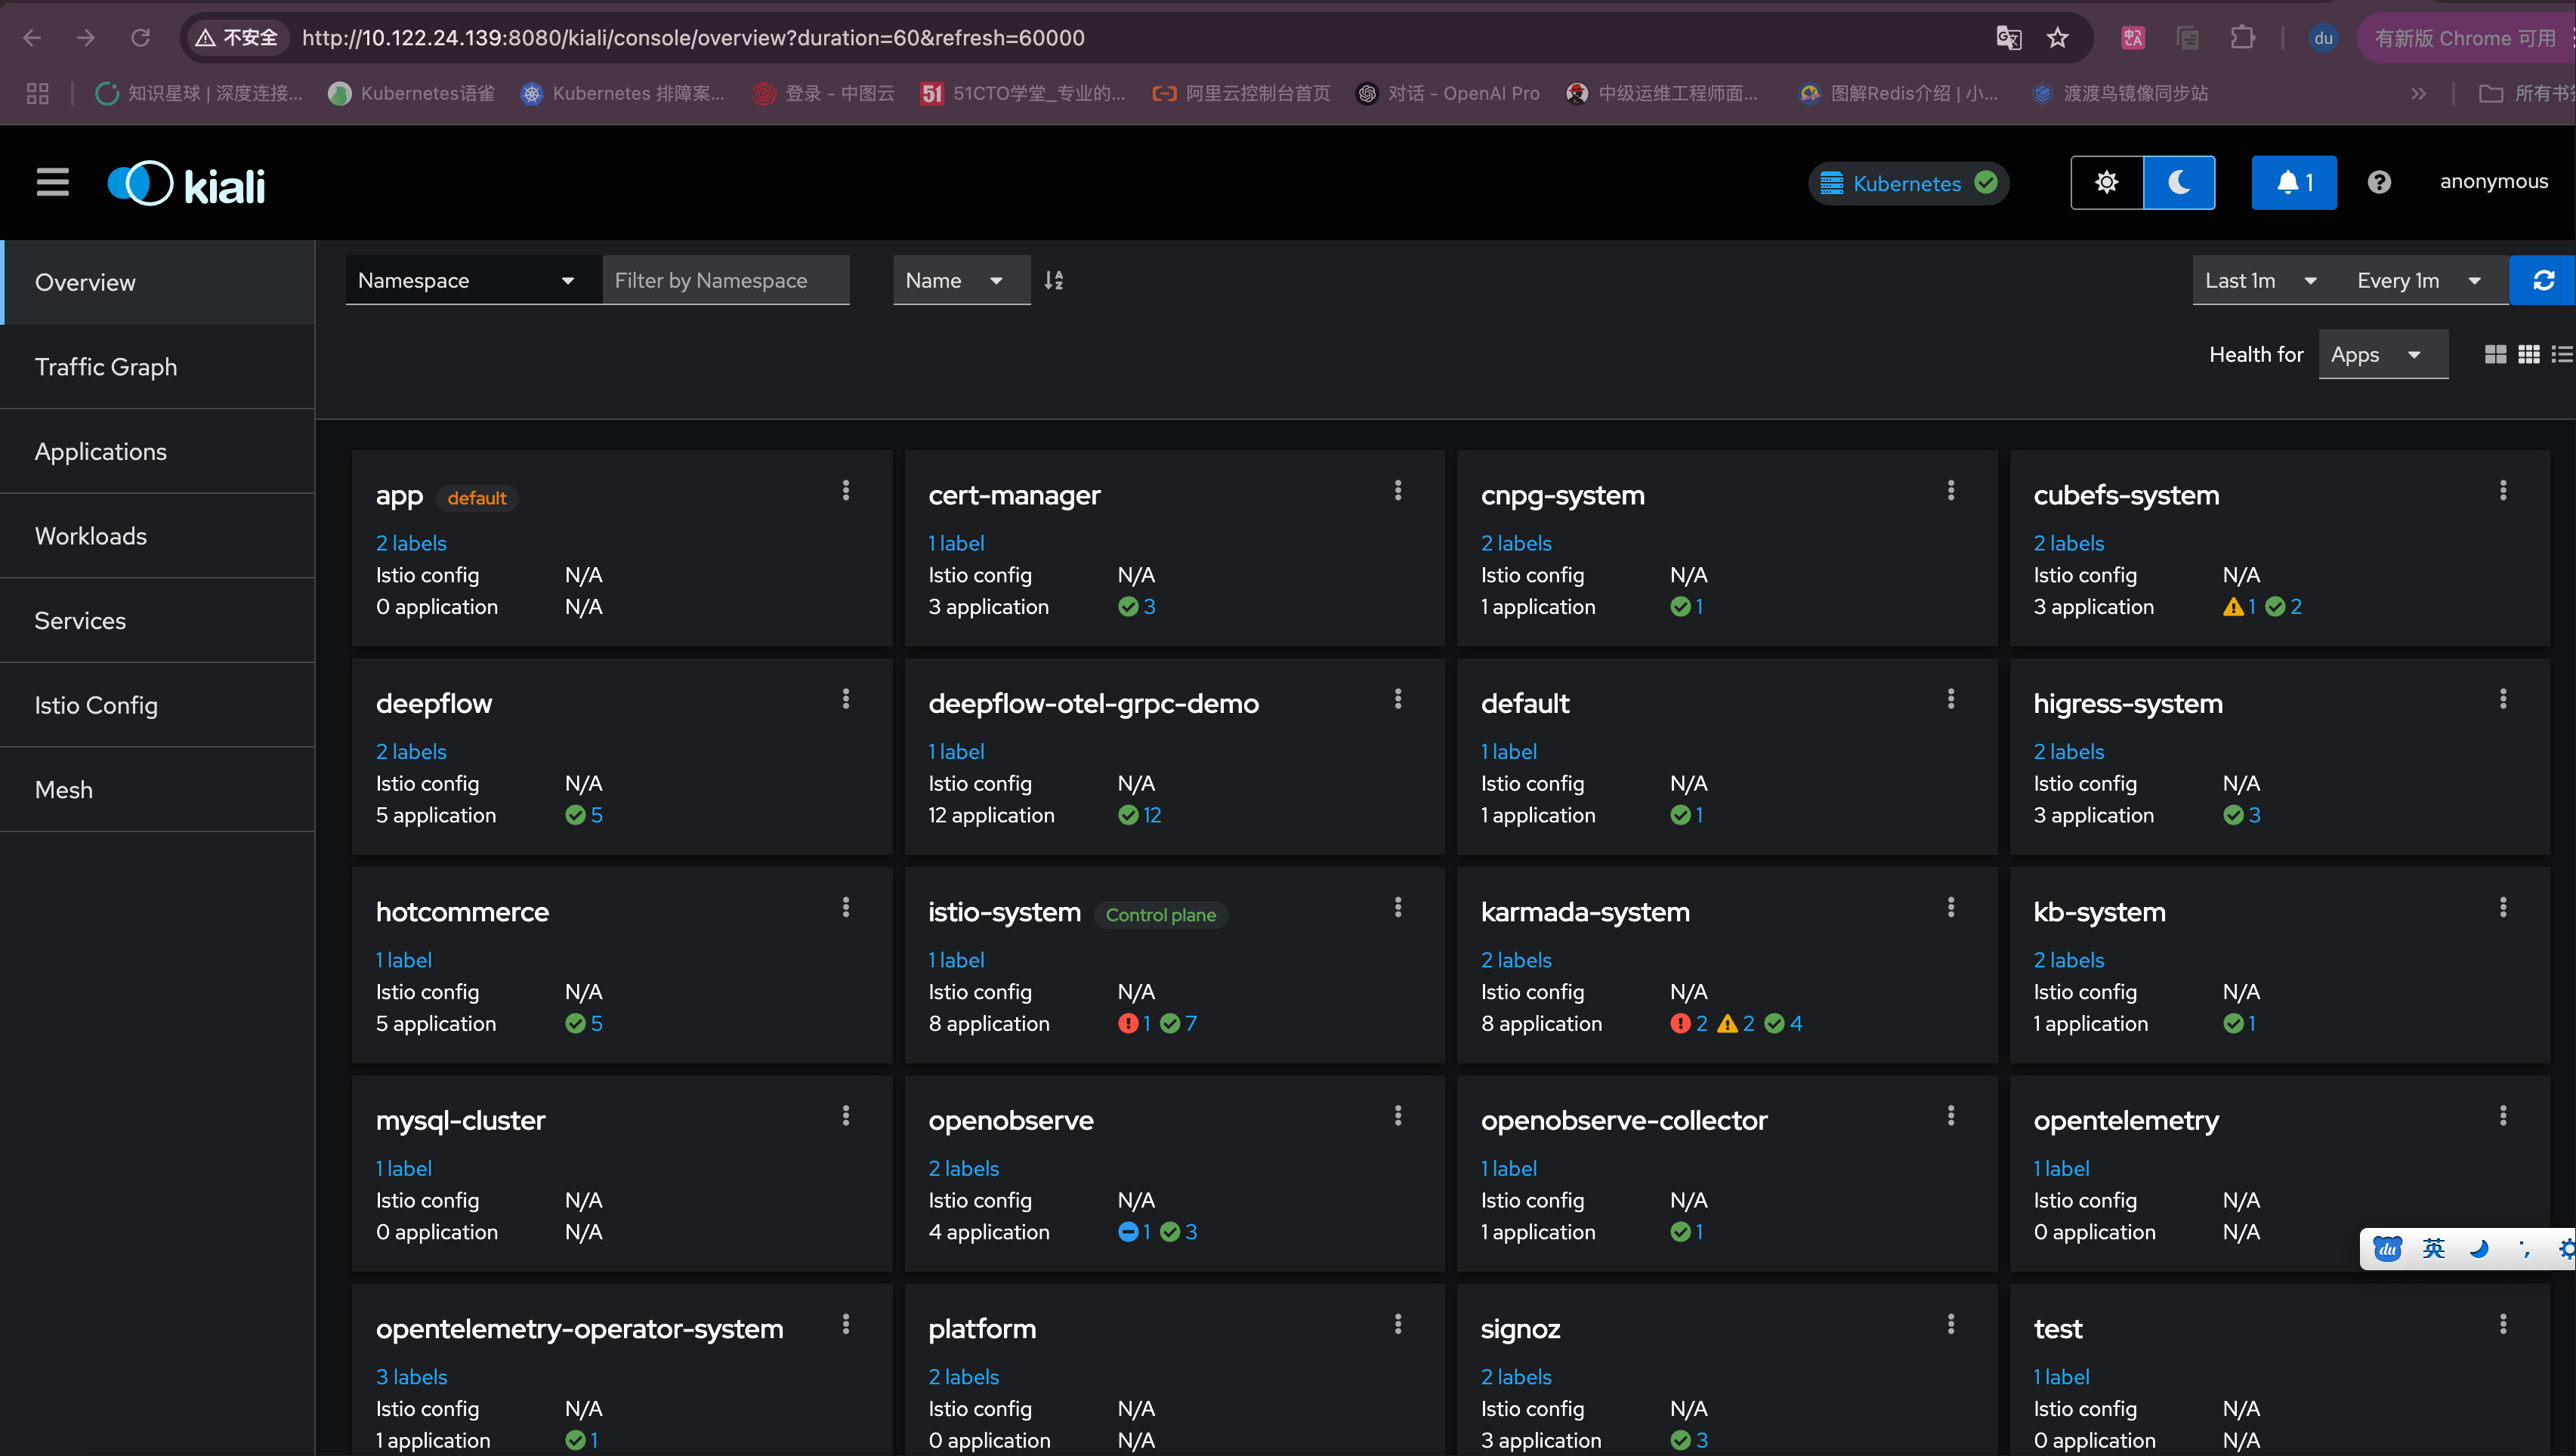Open the openobserve kebab menu
2576x1456 pixels.
click(1398, 1115)
